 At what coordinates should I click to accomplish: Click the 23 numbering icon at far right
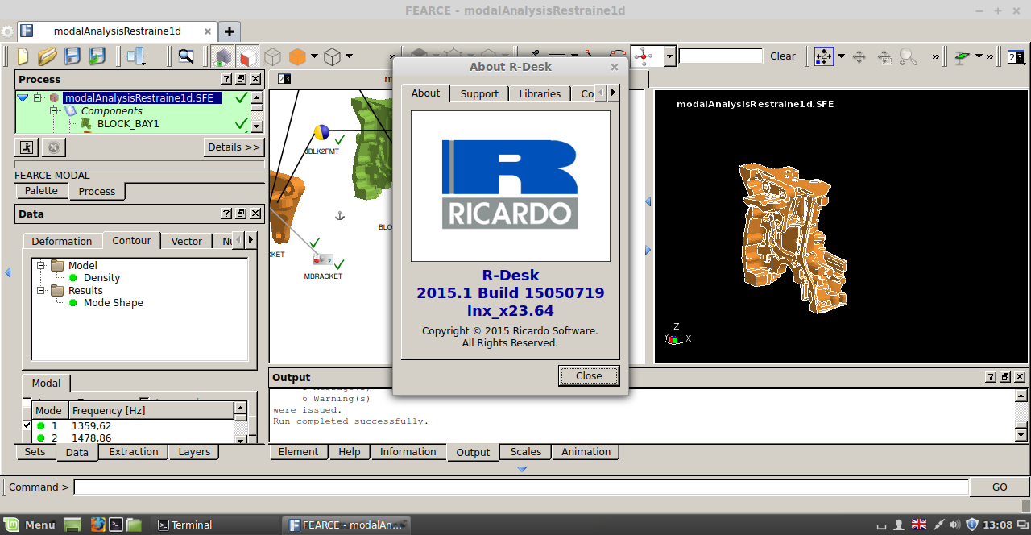(1017, 56)
